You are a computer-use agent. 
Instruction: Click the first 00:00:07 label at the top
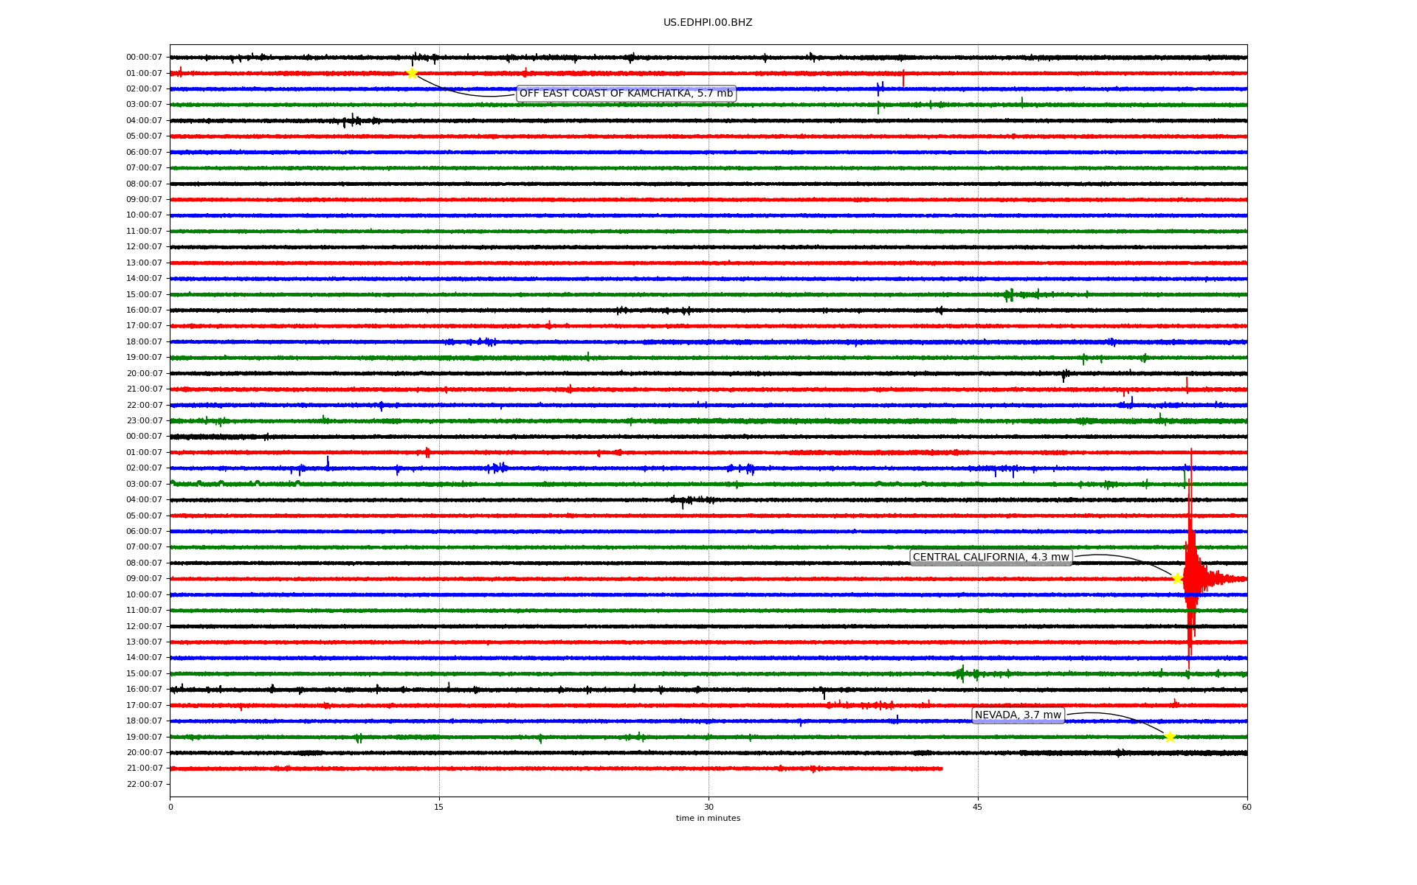[144, 57]
